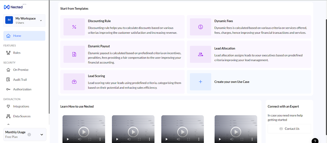
Task: Click the Lead Allocation people icon
Action: pyautogui.click(x=200, y=54)
